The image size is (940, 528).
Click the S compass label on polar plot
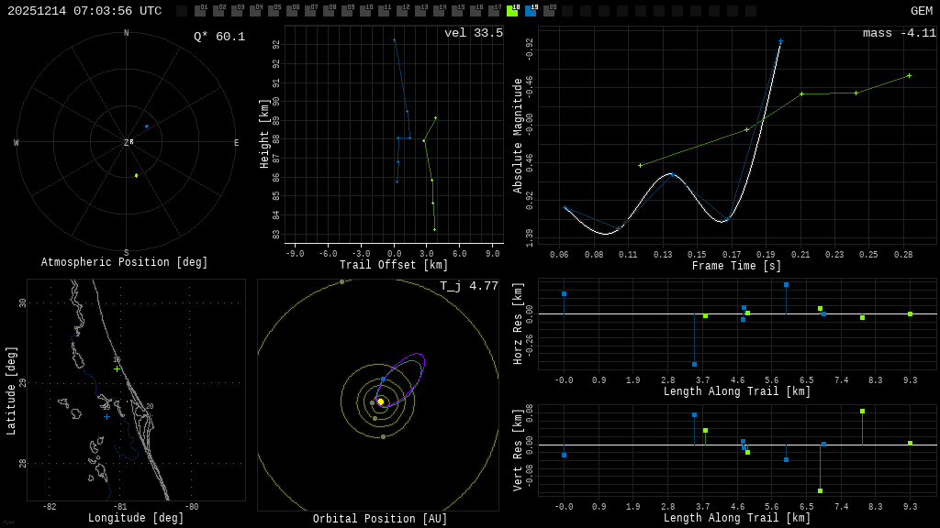[127, 253]
